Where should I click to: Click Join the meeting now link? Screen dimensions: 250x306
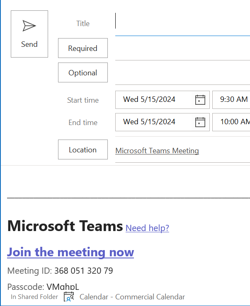[x=70, y=252]
